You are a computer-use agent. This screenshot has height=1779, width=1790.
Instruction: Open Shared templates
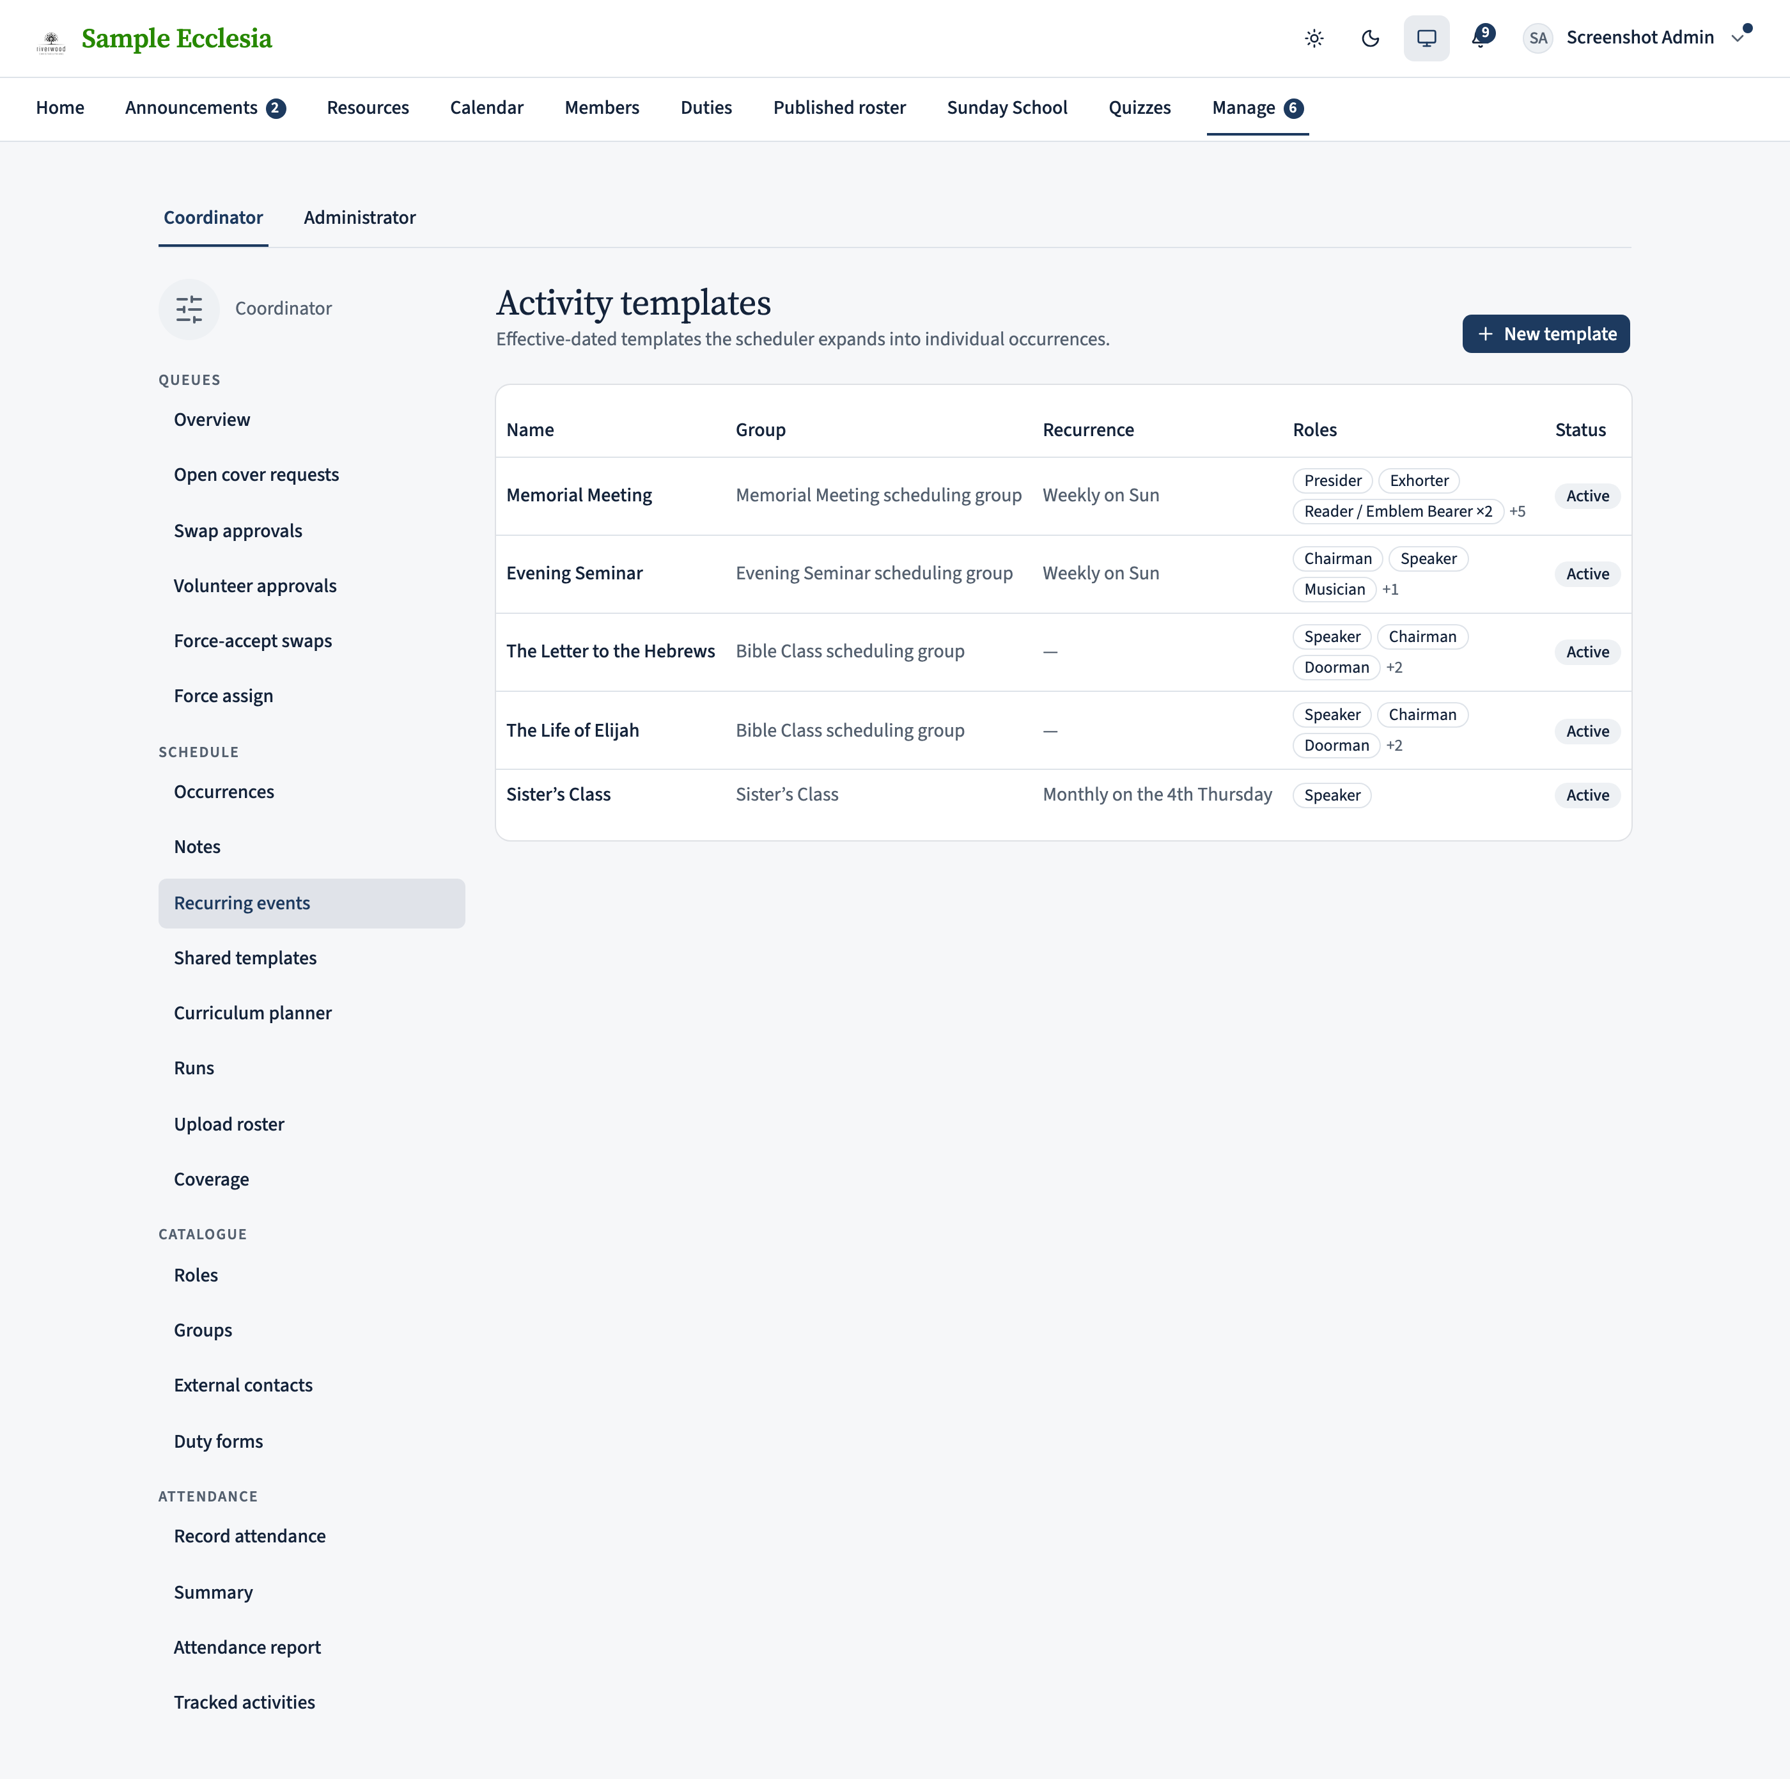coord(311,958)
